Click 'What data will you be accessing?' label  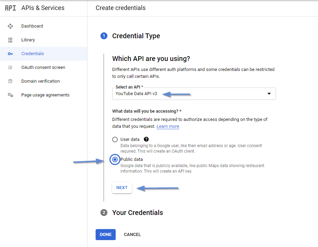pos(147,111)
